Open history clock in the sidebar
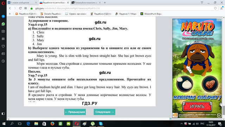 click(x=3, y=61)
